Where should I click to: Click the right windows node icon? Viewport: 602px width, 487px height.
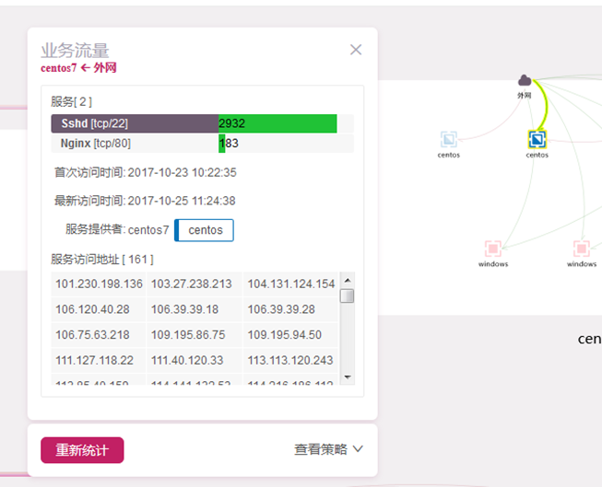582,249
